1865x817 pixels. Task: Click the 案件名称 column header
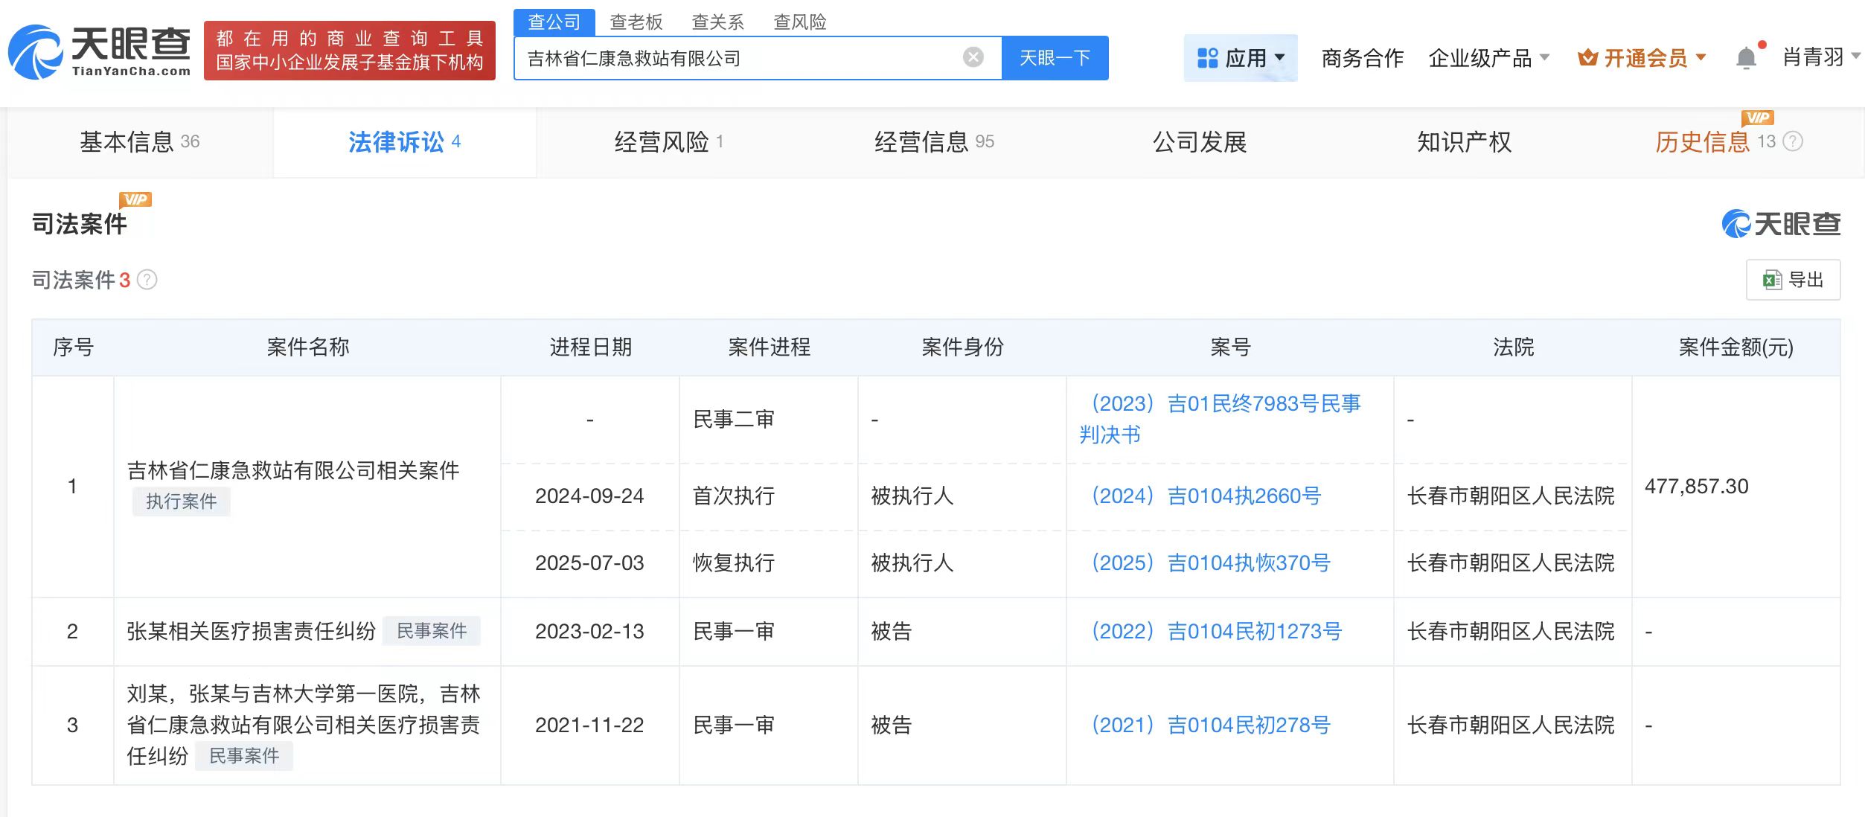(307, 347)
